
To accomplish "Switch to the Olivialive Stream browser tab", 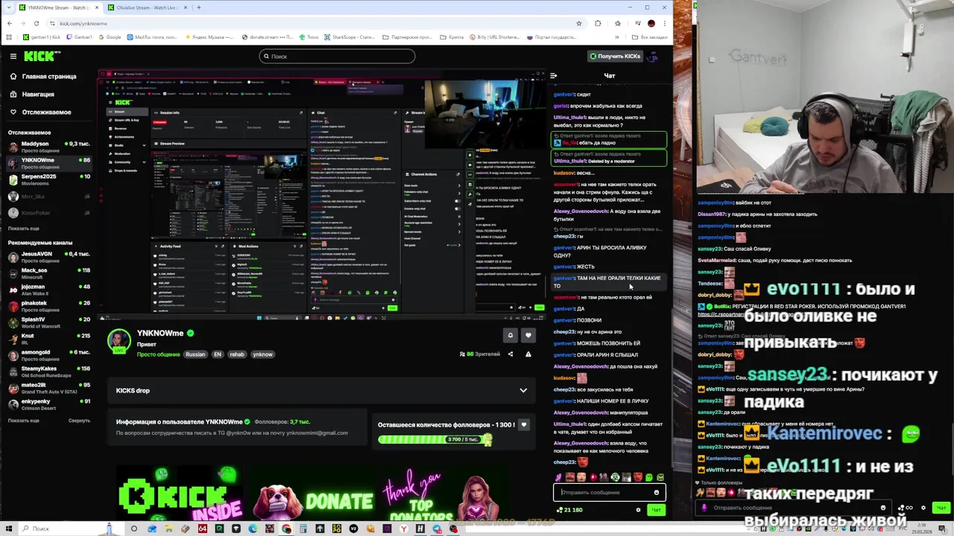I will (146, 7).
